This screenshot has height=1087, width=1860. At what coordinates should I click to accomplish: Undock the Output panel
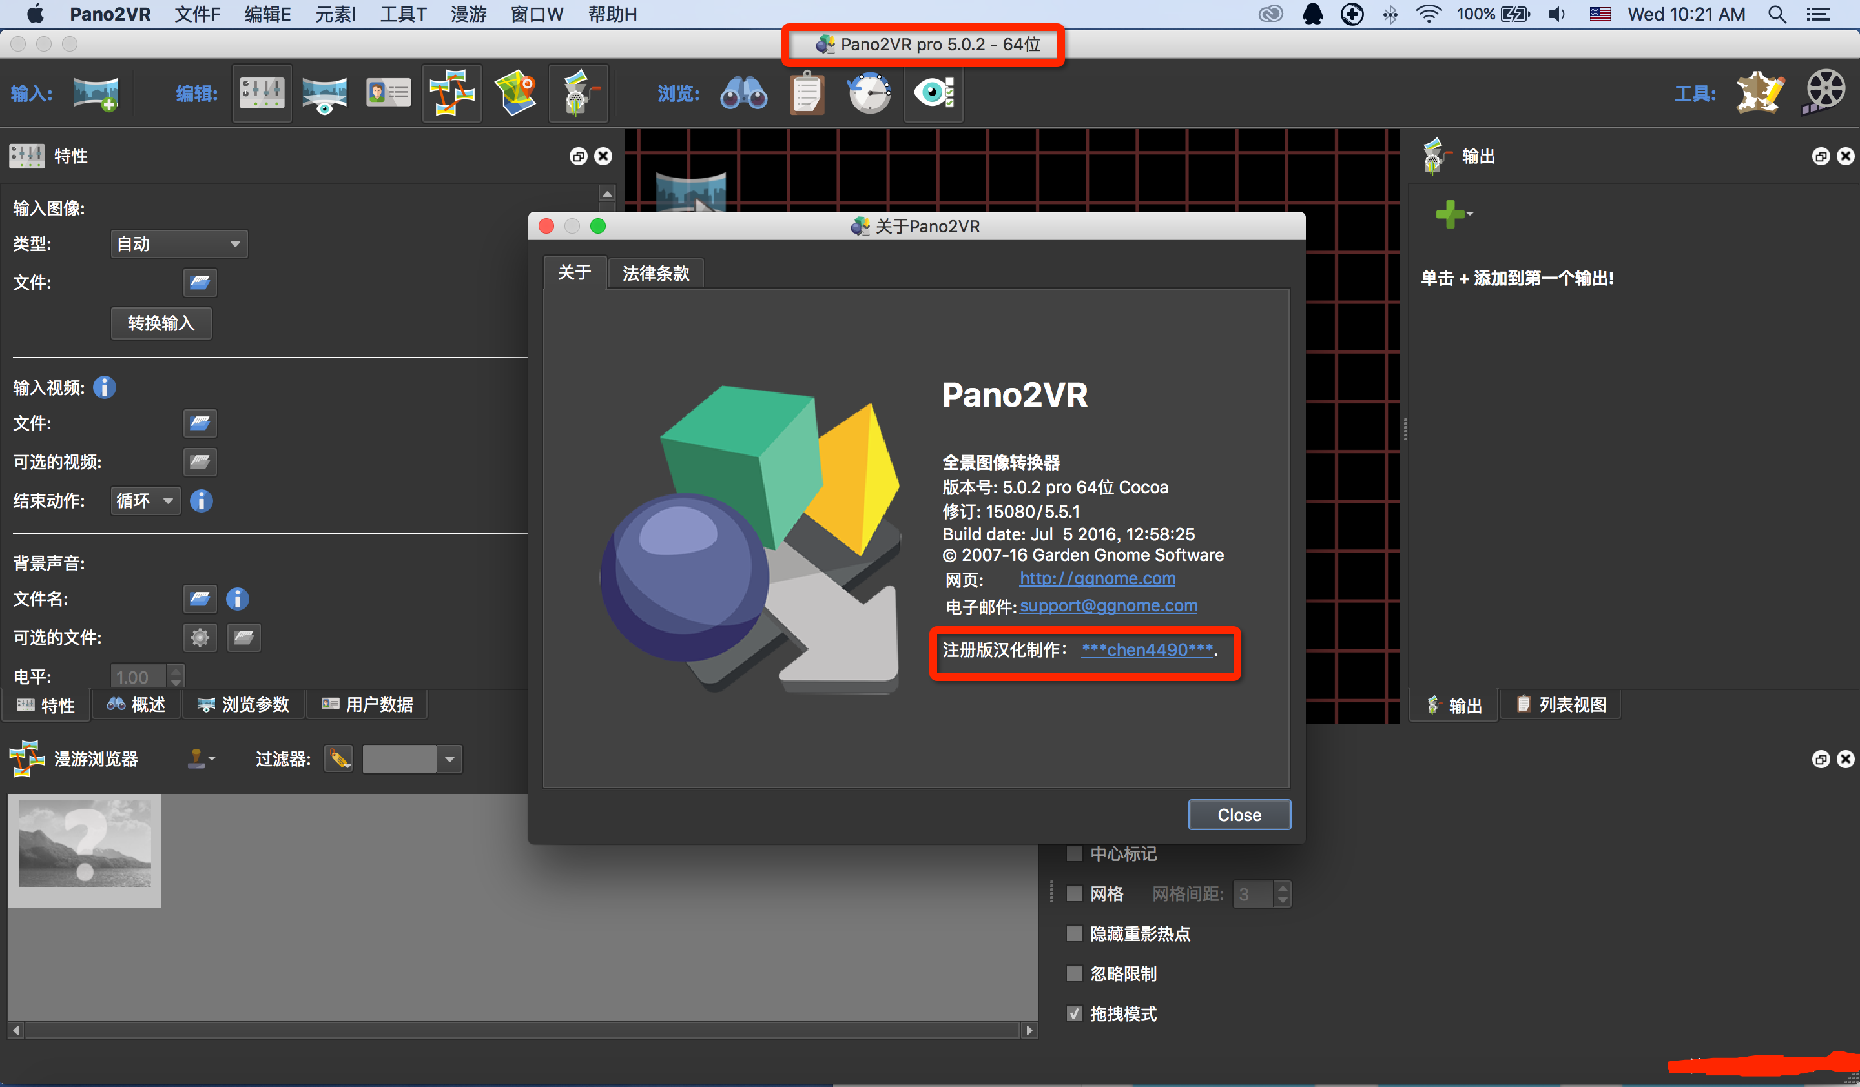(1821, 156)
